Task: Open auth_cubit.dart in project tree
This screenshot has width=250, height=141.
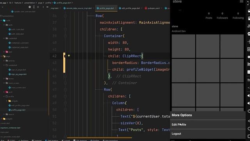Action: coord(16,29)
